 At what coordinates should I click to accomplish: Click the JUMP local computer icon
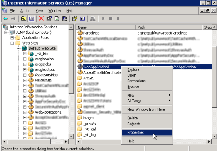12,32
